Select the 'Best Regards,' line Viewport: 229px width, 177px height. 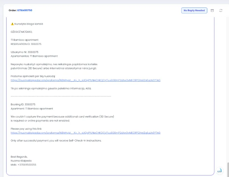tap(19, 157)
